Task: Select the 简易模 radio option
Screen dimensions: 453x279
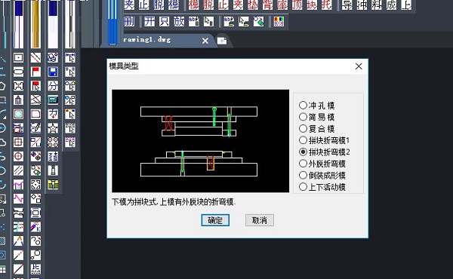Action: [x=316, y=117]
